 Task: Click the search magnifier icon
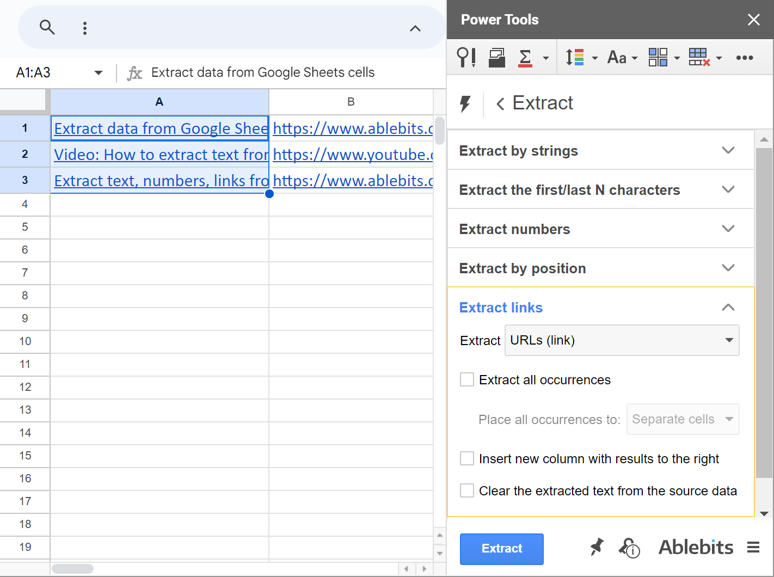(x=47, y=27)
